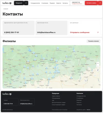Click the info@baristacoffee.ru contact card
The width and height of the screenshot is (103, 113).
click(51, 28)
